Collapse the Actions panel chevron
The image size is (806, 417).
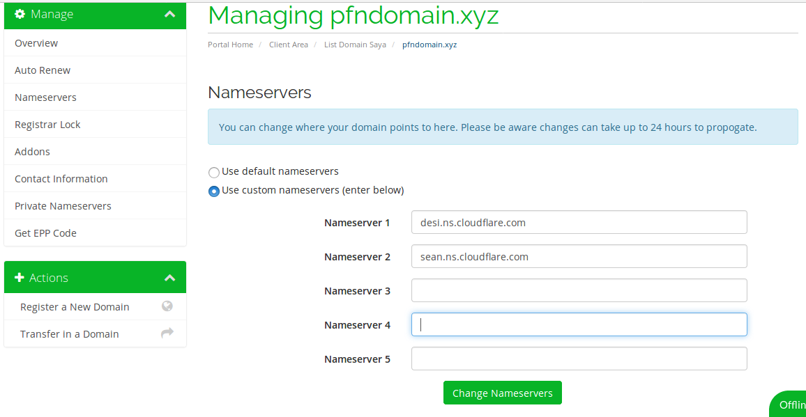coord(169,278)
